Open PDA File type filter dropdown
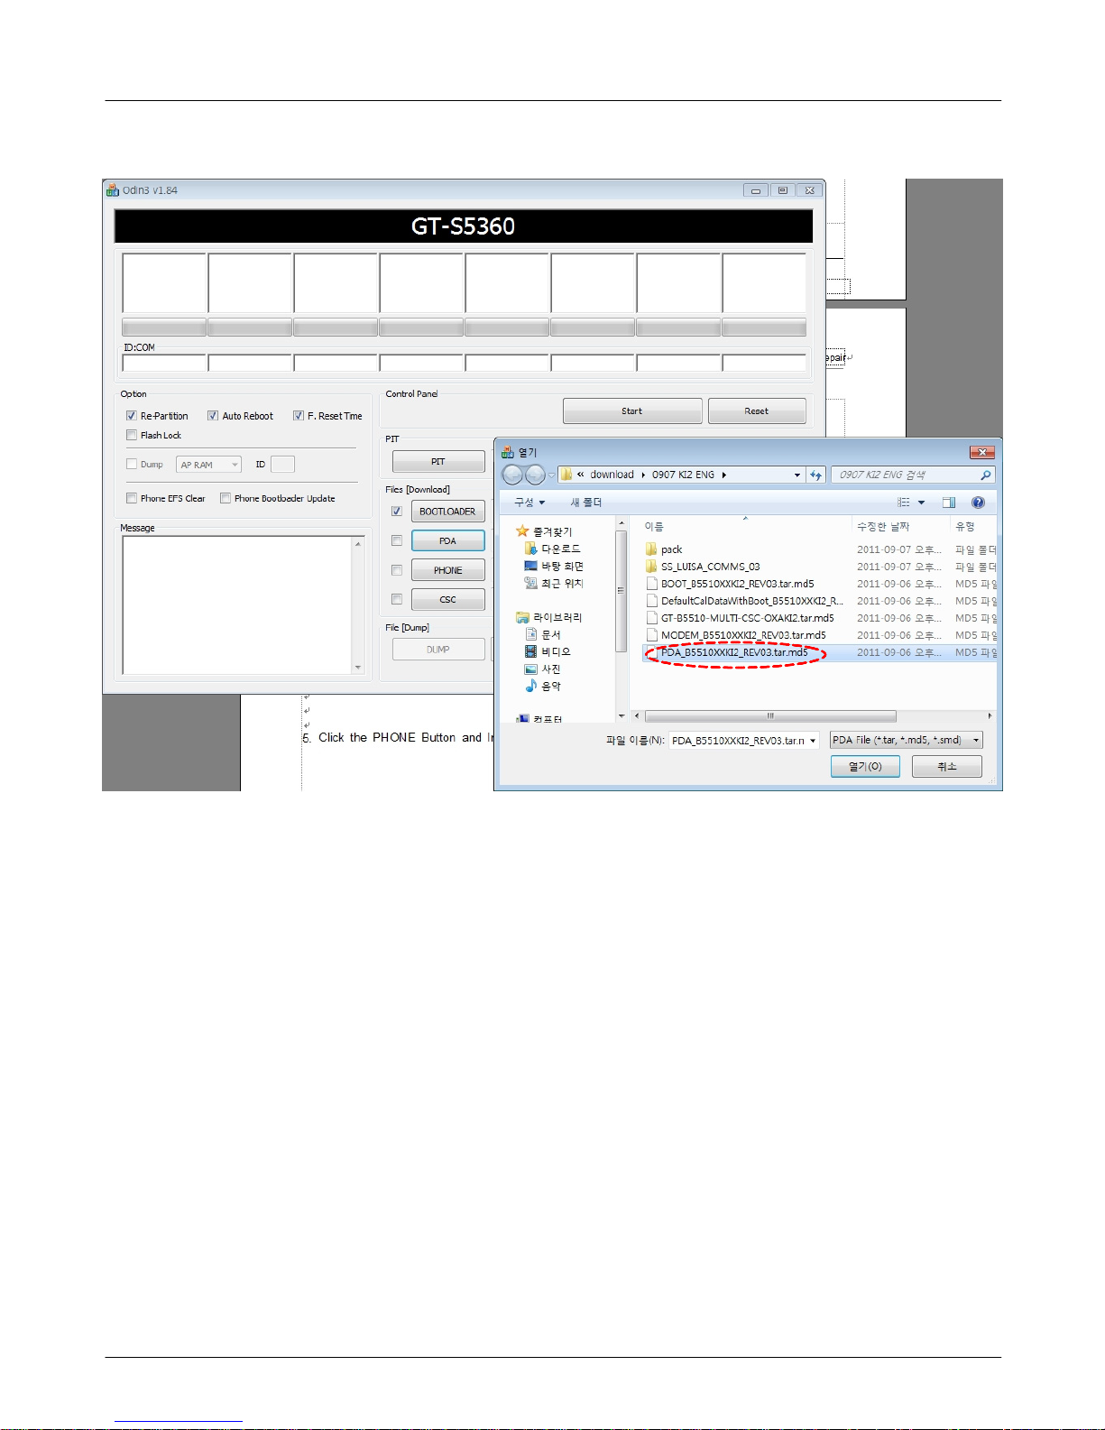This screenshot has width=1105, height=1430. [x=907, y=740]
